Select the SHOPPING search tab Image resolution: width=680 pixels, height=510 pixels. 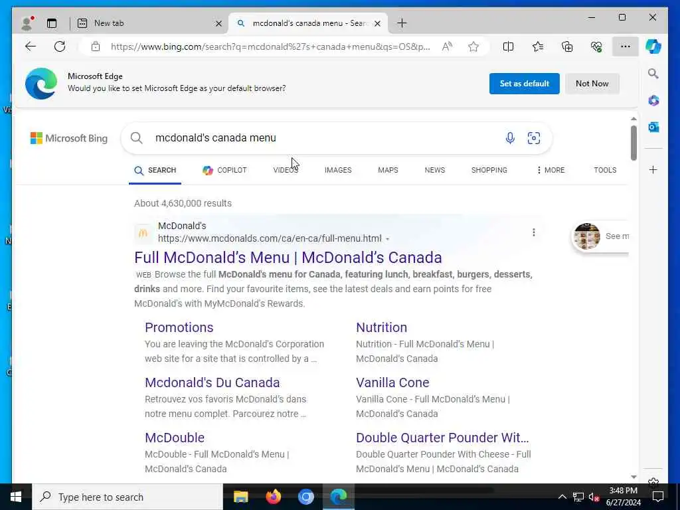pyautogui.click(x=489, y=170)
